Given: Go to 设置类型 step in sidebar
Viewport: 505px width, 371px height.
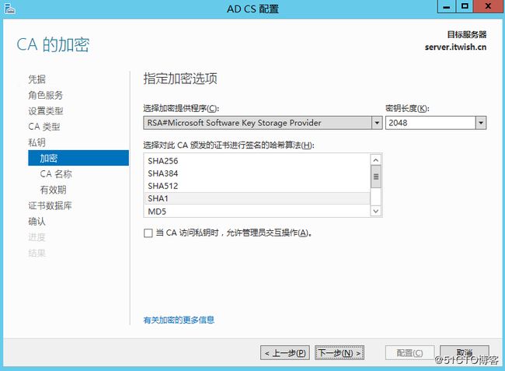Looking at the screenshot, I should [x=45, y=111].
